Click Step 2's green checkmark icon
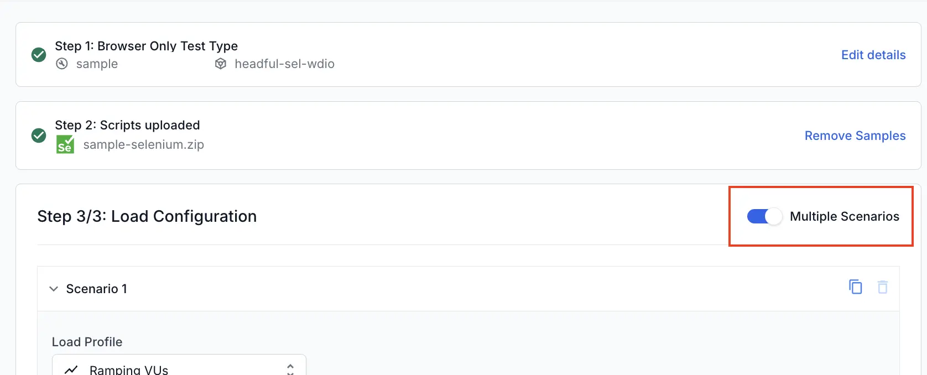Image resolution: width=927 pixels, height=375 pixels. pyautogui.click(x=38, y=136)
